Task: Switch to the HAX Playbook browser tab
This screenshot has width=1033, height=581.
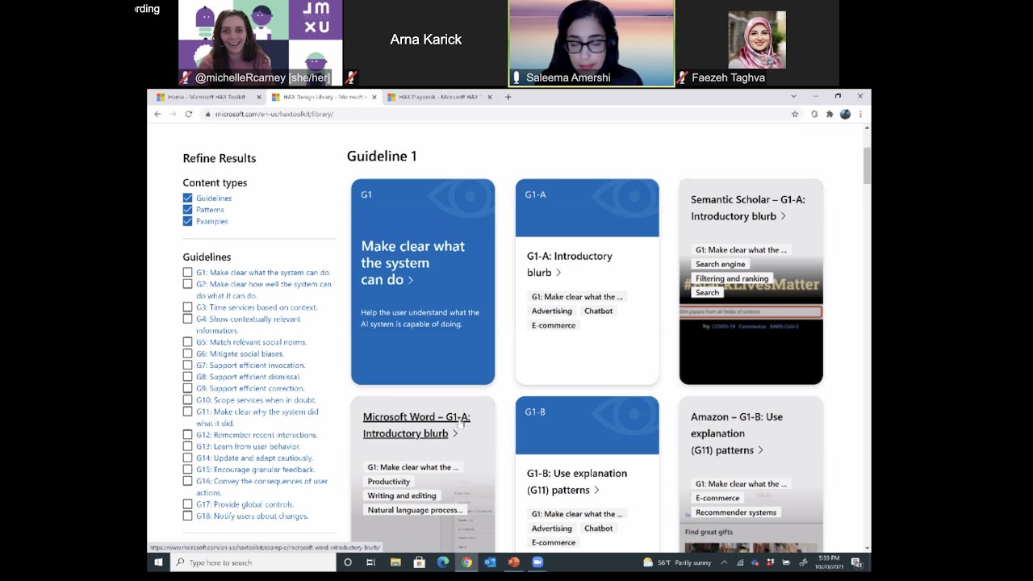Action: coord(440,96)
